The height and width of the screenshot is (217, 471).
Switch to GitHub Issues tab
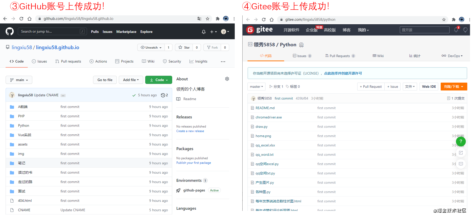[39, 61]
